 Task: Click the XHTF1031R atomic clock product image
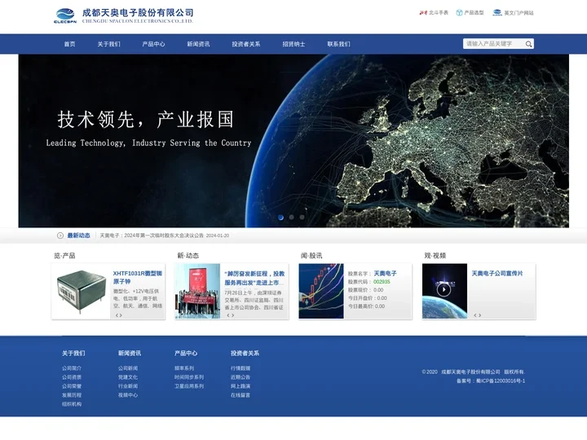point(82,292)
